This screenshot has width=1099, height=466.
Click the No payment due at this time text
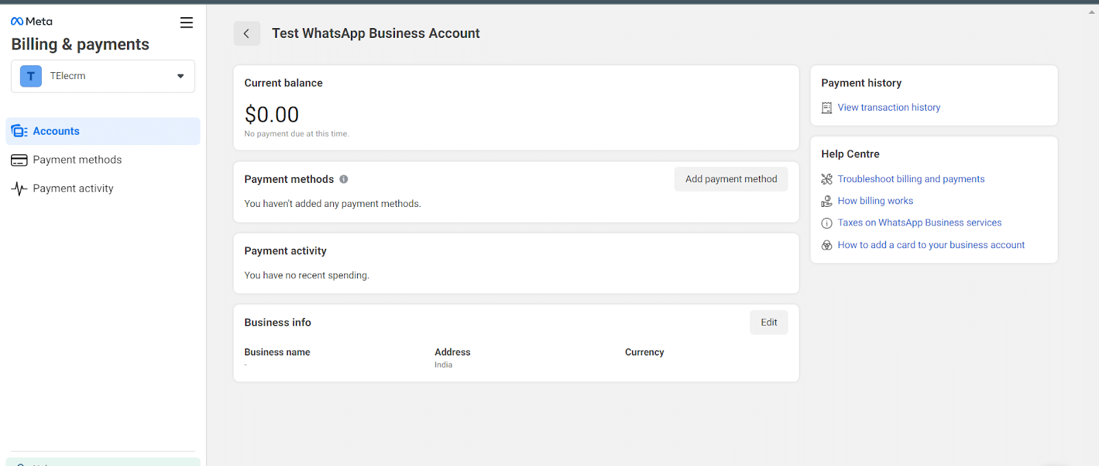tap(297, 134)
